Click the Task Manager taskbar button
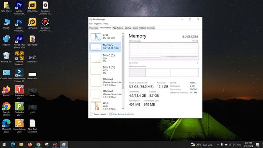The image size is (263, 148). coord(64,144)
